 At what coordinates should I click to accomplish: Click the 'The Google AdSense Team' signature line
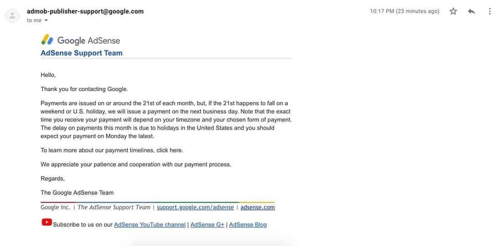point(77,193)
